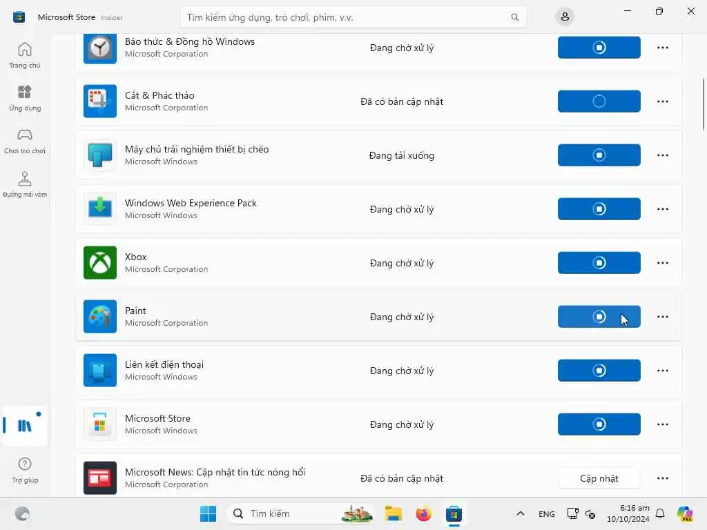Click the Edge widget icon at taskbar left
This screenshot has height=530, width=707.
(x=22, y=513)
